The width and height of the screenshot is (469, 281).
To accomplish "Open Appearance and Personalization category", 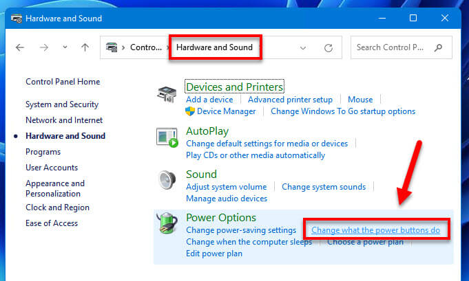I will (x=55, y=188).
